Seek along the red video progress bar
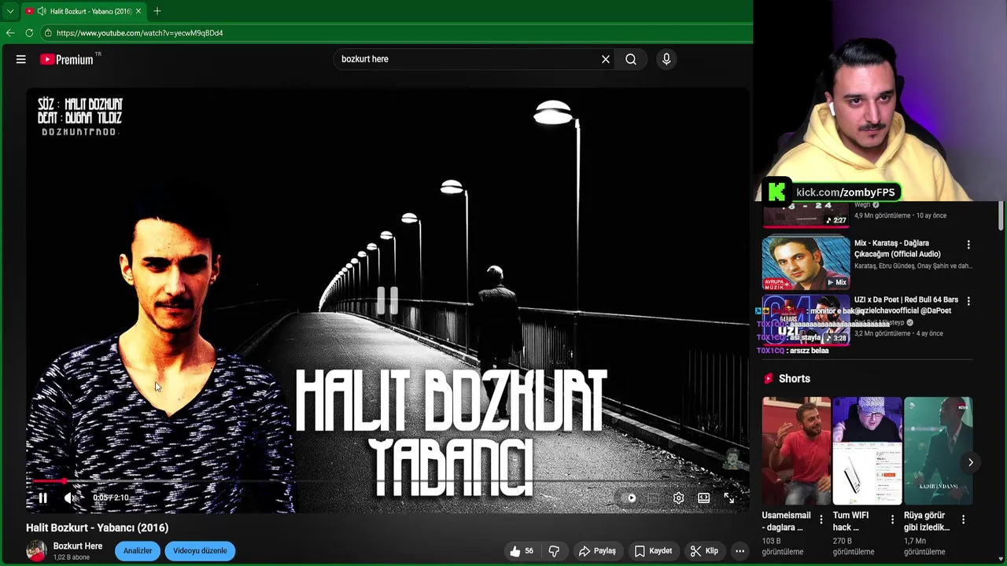1007x566 pixels. (x=387, y=480)
